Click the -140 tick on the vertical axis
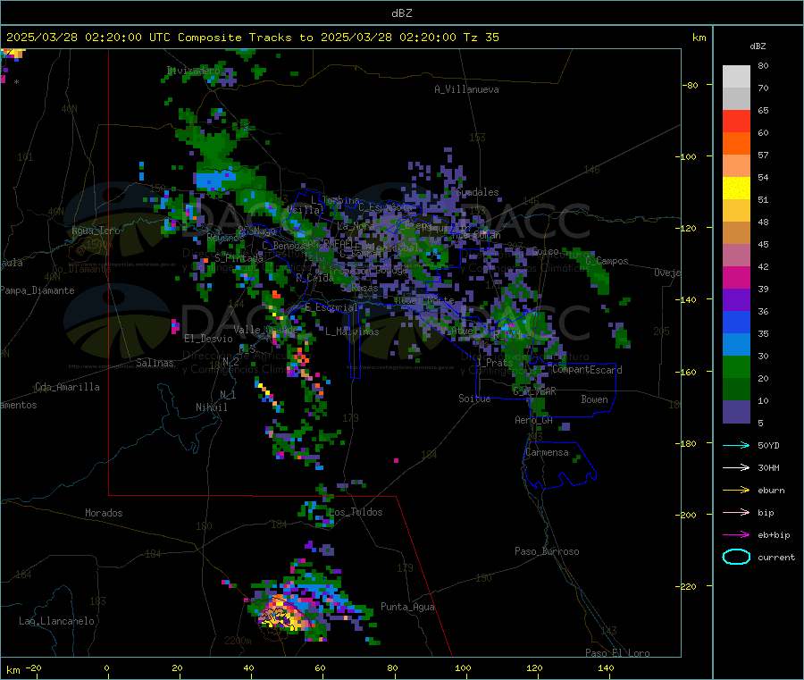Viewport: 804px width, 680px height. (687, 299)
